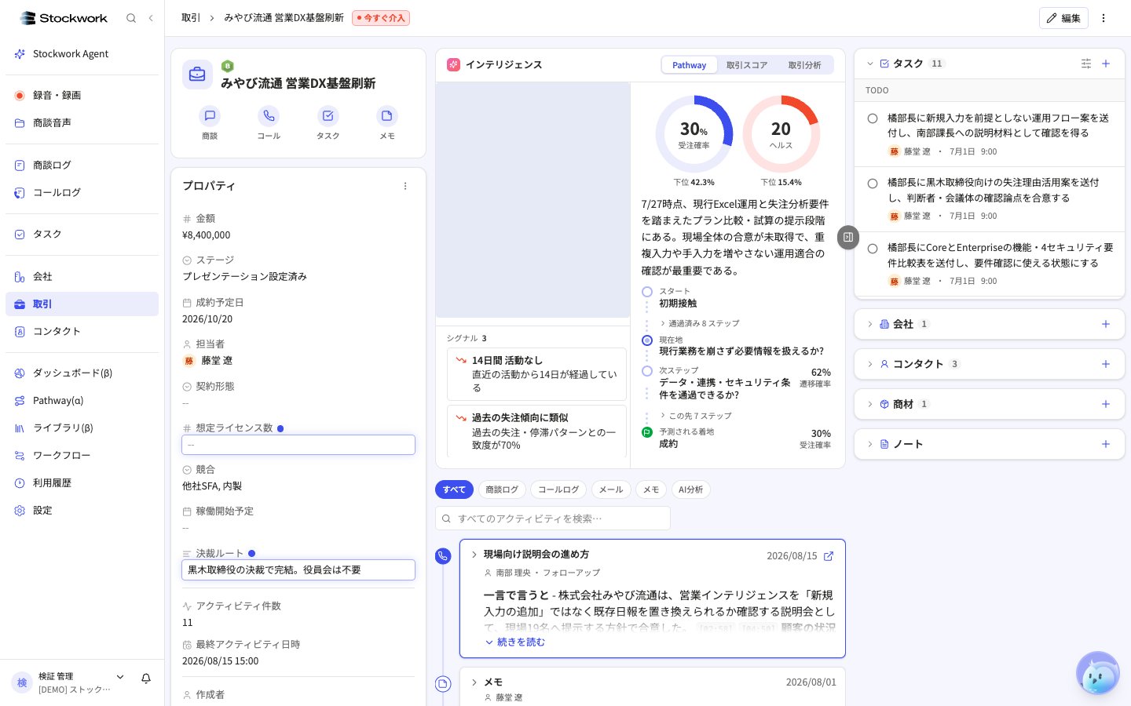Open Stockwork Agent from the sidebar
This screenshot has width=1131, height=706.
(82, 54)
